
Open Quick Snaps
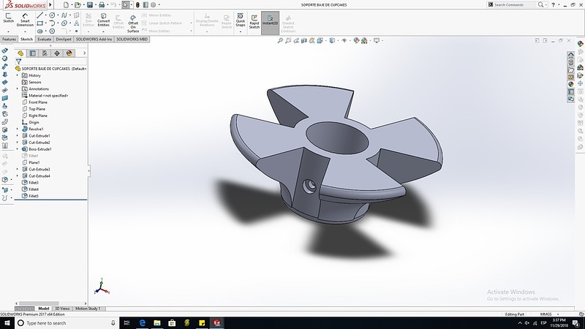[x=241, y=20]
